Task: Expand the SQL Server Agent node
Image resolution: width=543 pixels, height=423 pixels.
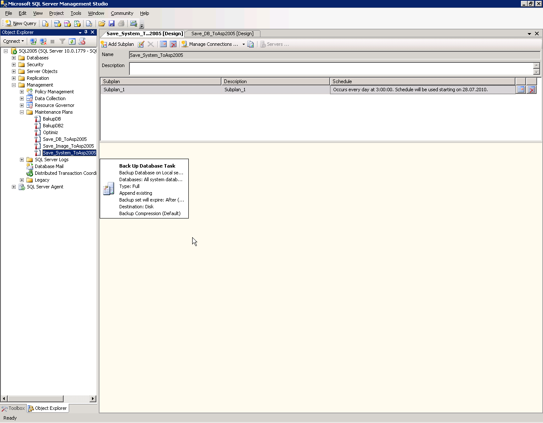Action: [14, 187]
